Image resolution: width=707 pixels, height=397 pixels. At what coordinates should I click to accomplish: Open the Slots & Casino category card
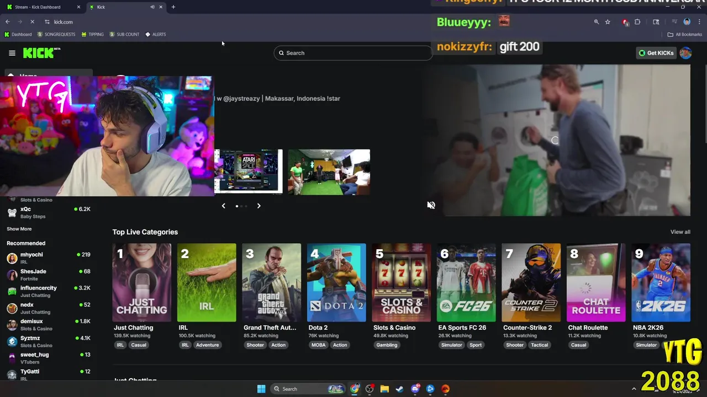tap(402, 282)
